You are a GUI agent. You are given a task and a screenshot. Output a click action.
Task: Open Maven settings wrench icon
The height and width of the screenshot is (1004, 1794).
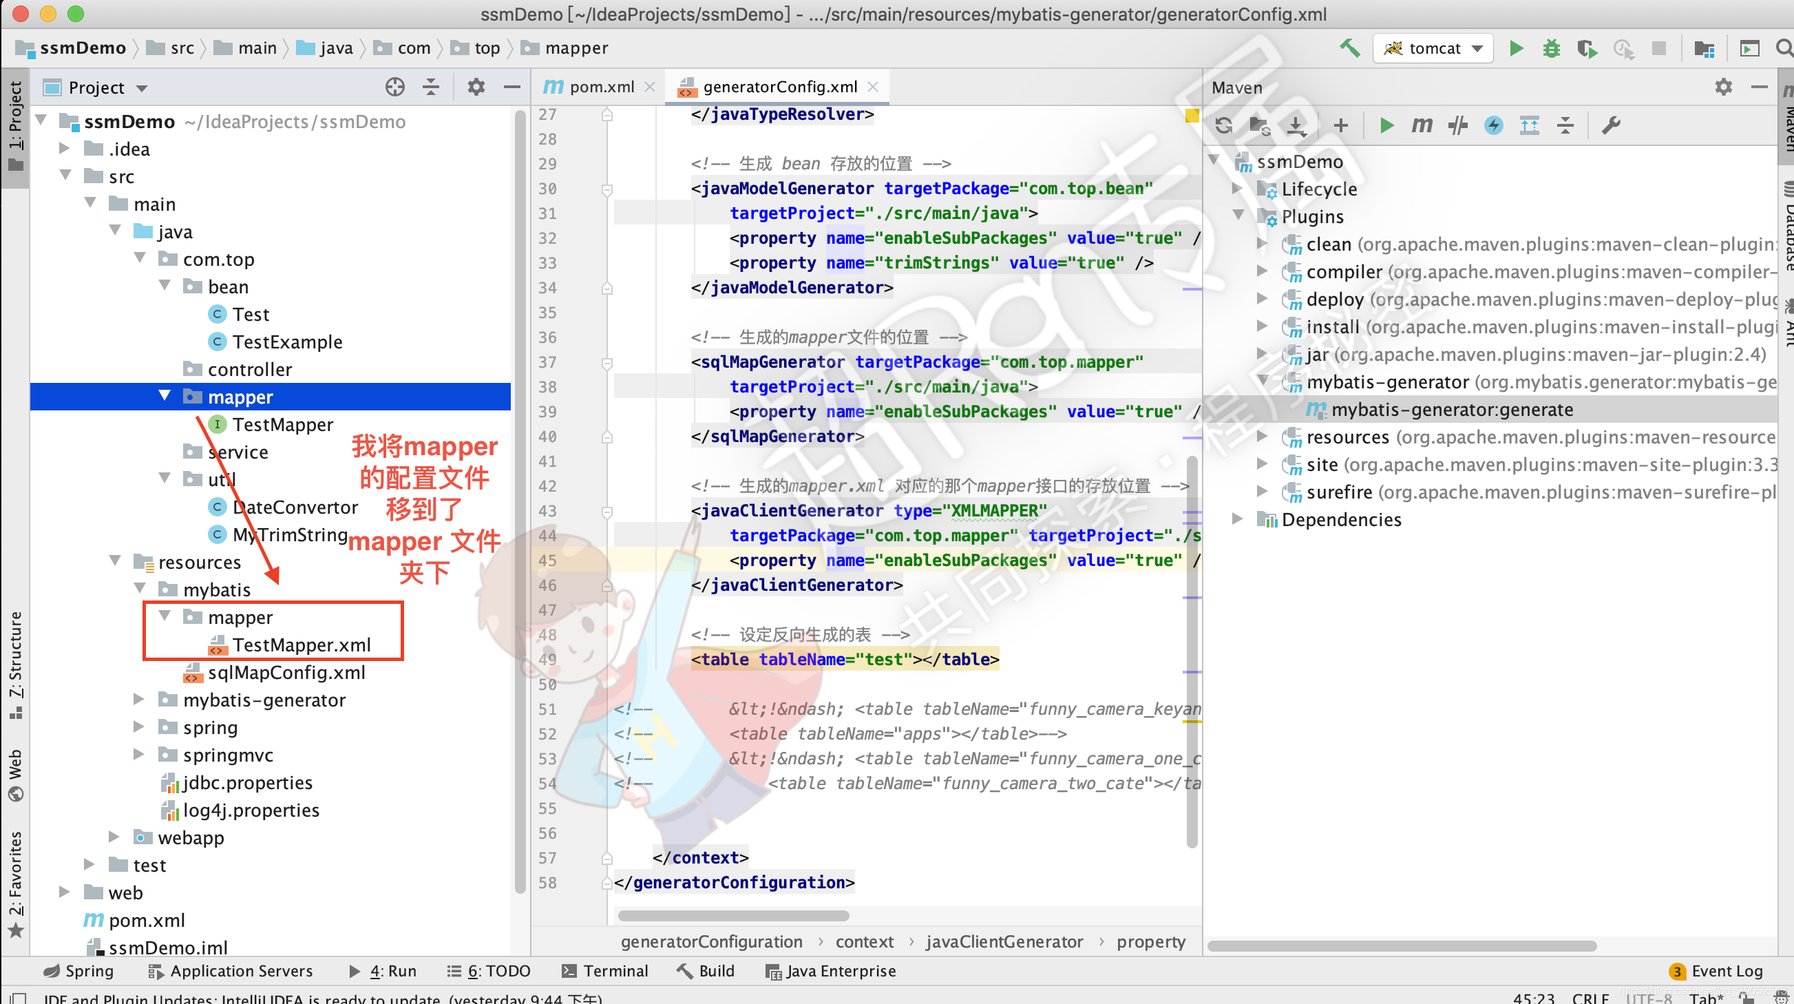[1611, 125]
